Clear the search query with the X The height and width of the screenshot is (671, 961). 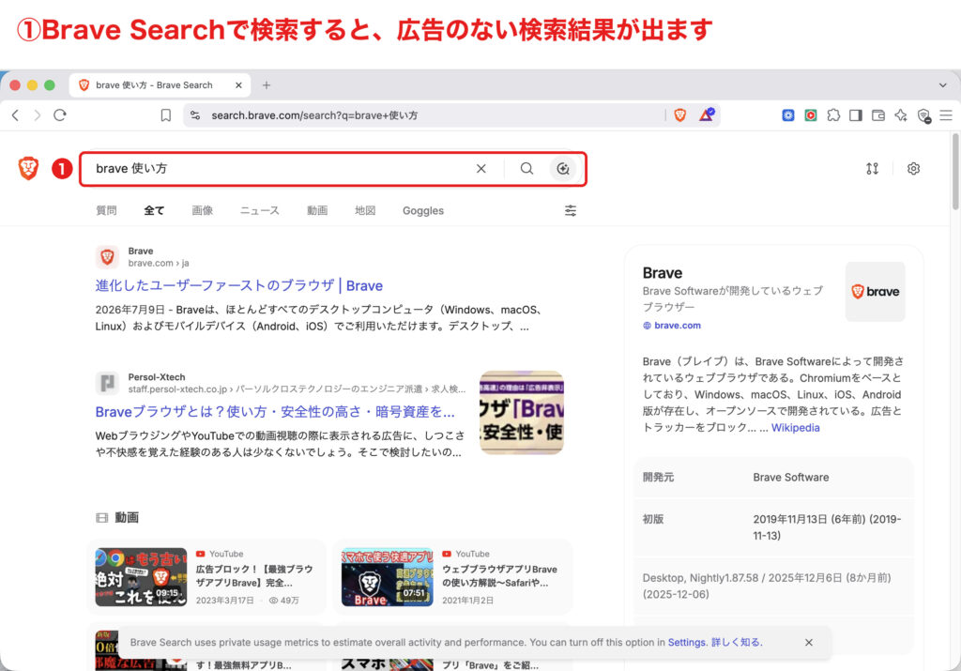click(x=481, y=169)
